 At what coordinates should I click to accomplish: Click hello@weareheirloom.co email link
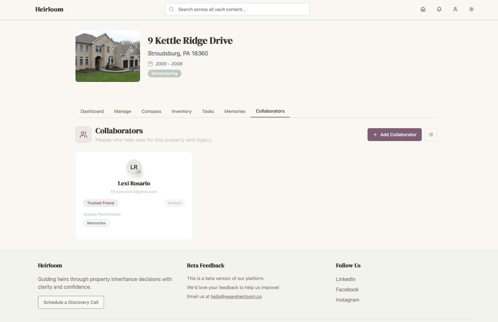pos(236,297)
